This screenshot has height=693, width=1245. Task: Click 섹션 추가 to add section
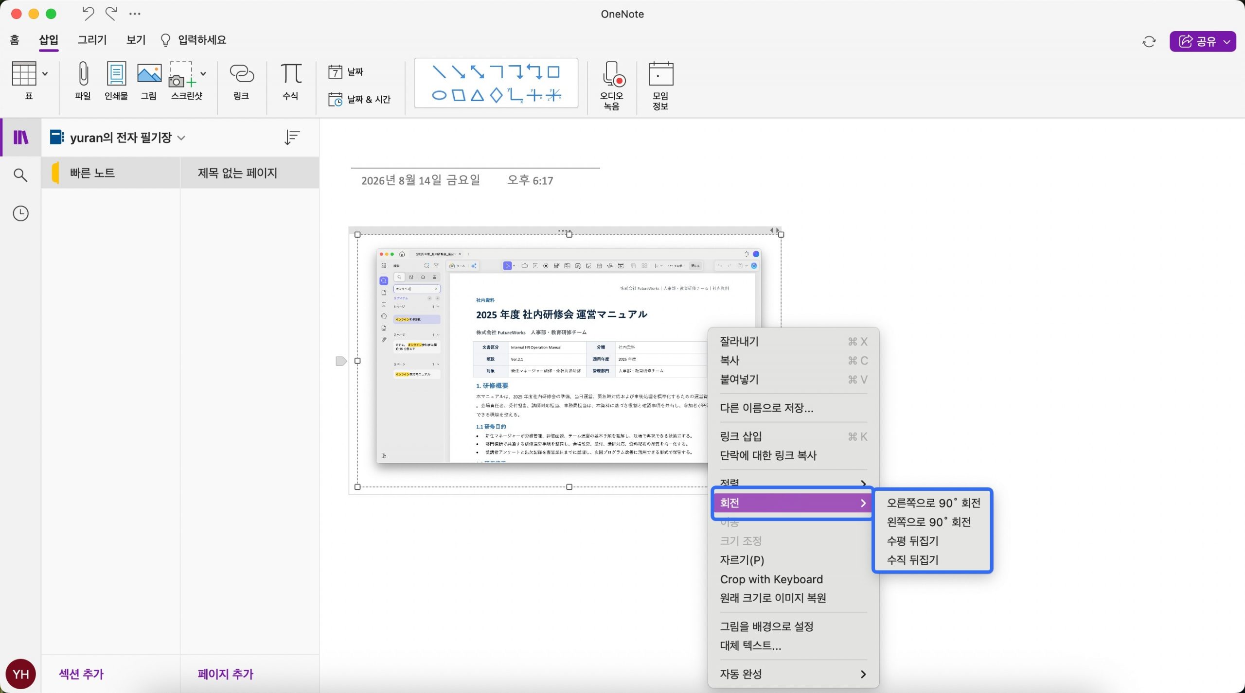coord(82,674)
